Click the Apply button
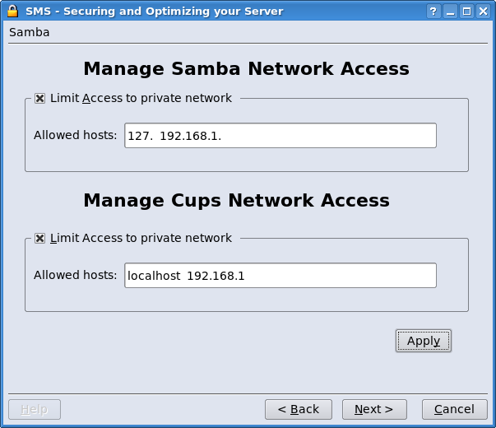The width and height of the screenshot is (496, 428). (x=424, y=341)
